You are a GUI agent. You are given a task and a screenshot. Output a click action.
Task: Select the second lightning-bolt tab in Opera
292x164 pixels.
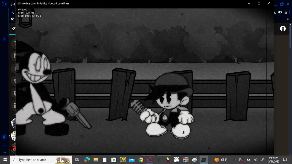pyautogui.click(x=13, y=29)
